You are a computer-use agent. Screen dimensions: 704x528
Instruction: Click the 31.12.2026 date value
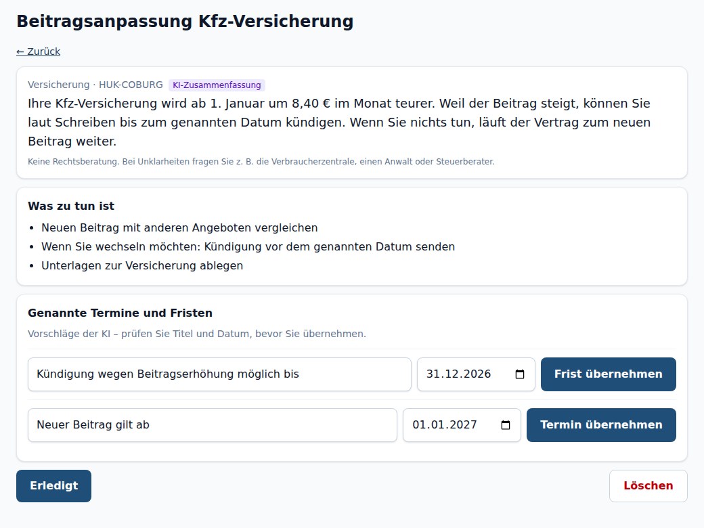point(458,374)
